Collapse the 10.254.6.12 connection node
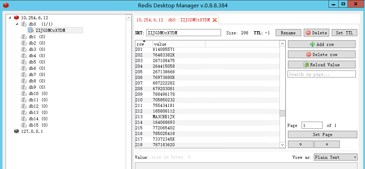Screen dimensions: 365x169 pyautogui.click(x=9, y=18)
